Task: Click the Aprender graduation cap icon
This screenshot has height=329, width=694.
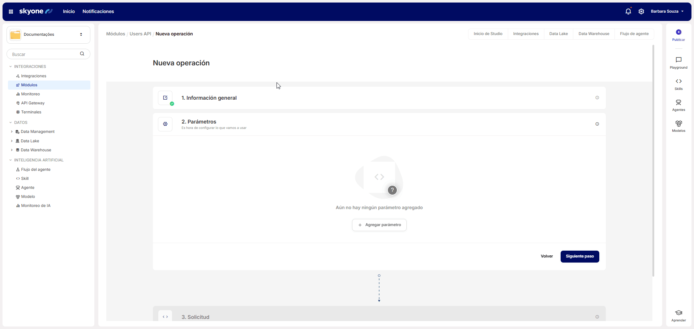Action: pyautogui.click(x=678, y=313)
